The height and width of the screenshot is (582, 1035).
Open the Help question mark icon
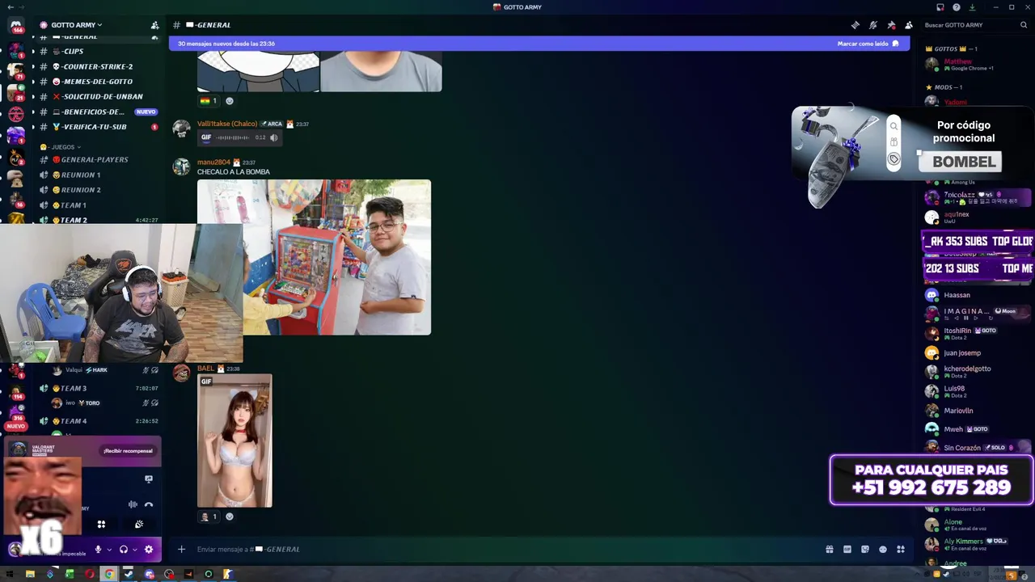pos(957,7)
